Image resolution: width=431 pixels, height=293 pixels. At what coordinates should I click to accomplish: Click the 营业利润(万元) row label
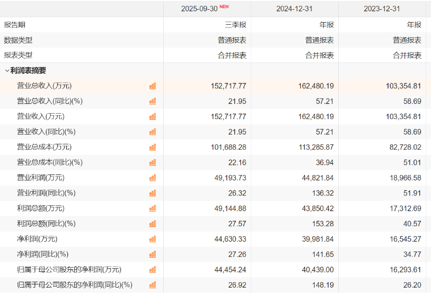[41, 178]
